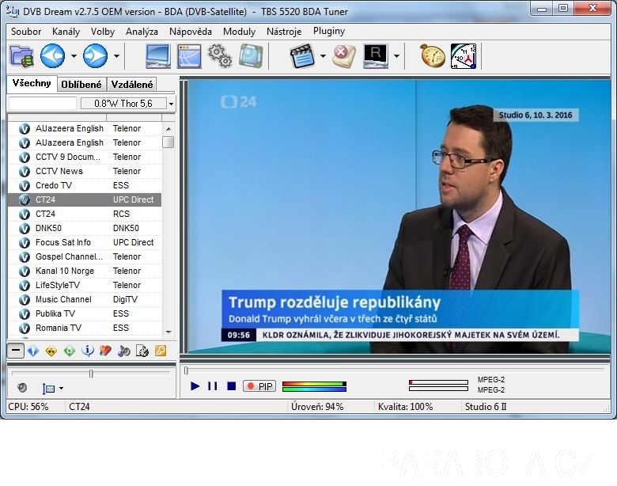617x486 pixels.
Task: Open the Soubor menu
Action: pos(26,32)
